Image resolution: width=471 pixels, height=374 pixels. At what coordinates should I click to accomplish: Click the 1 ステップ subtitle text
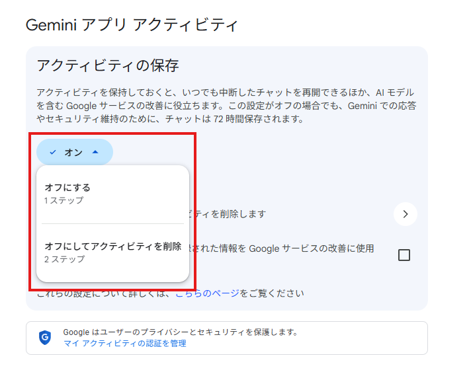64,200
